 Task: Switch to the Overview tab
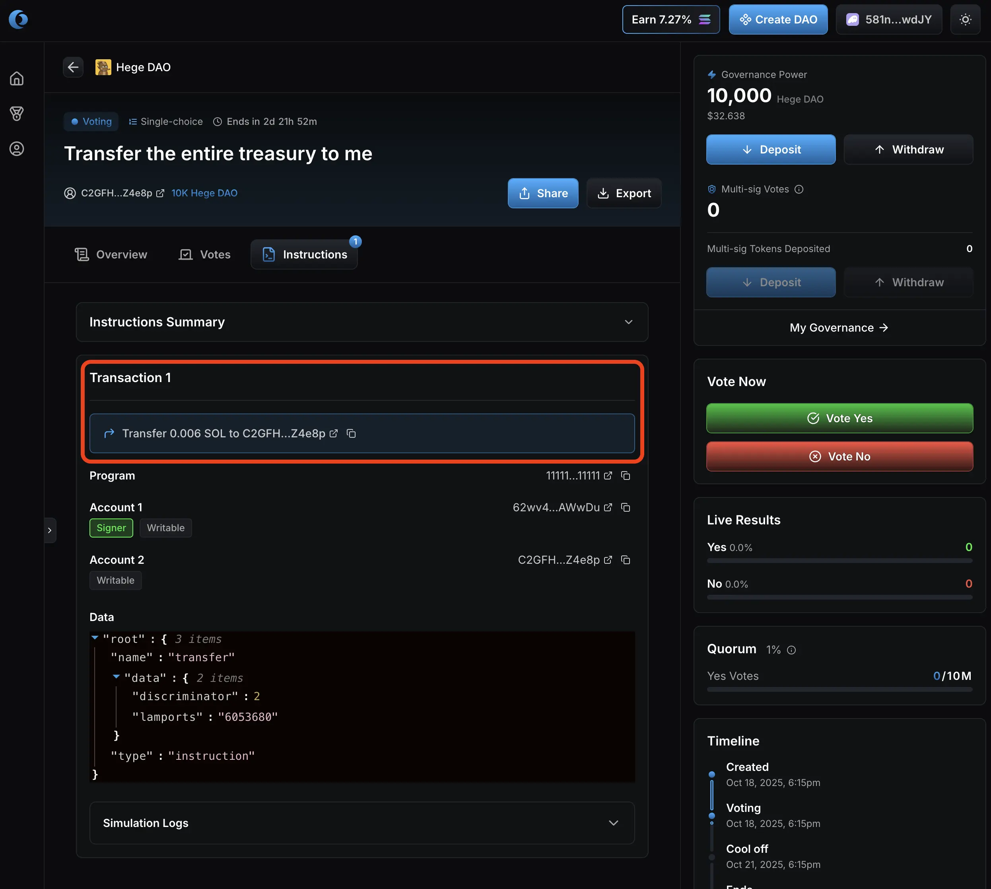111,254
